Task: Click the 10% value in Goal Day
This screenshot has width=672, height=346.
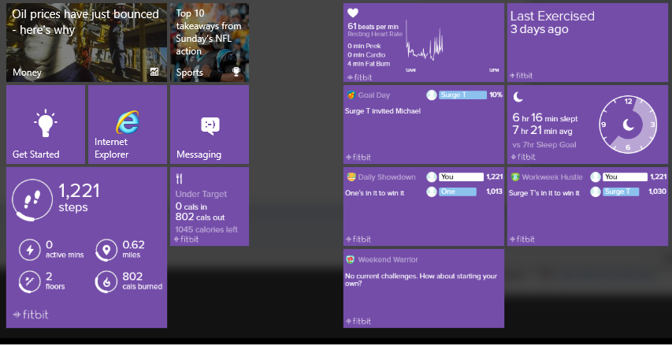Action: click(496, 95)
